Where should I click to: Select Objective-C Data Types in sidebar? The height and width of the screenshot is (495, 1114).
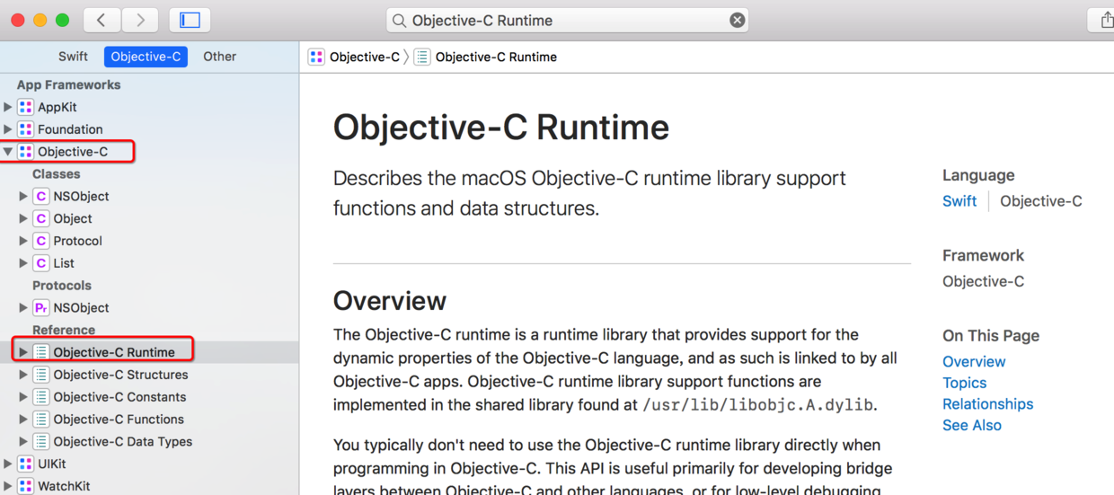click(x=122, y=441)
